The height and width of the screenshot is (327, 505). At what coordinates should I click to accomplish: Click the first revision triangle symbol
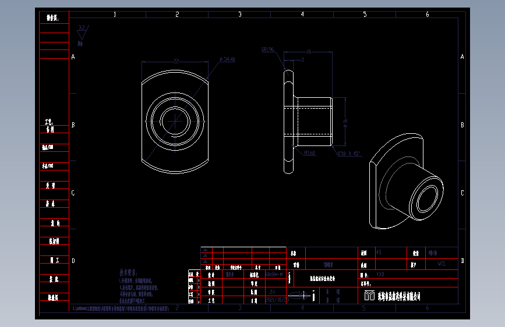tap(205, 250)
